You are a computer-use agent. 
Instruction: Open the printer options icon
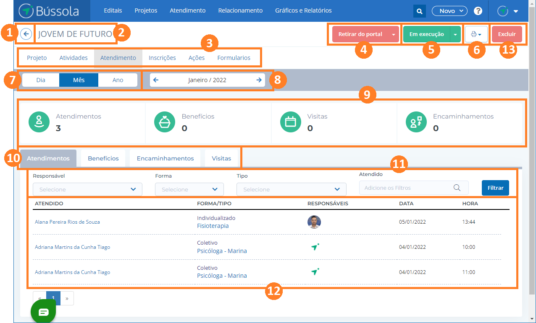476,34
